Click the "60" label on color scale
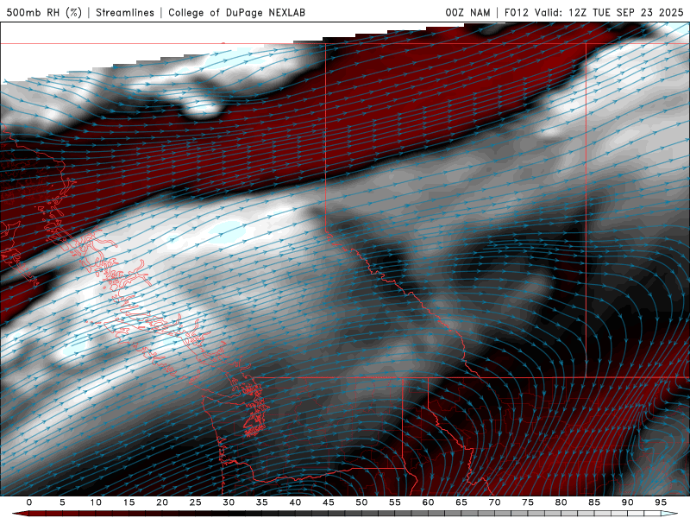The image size is (690, 518). pos(428,502)
